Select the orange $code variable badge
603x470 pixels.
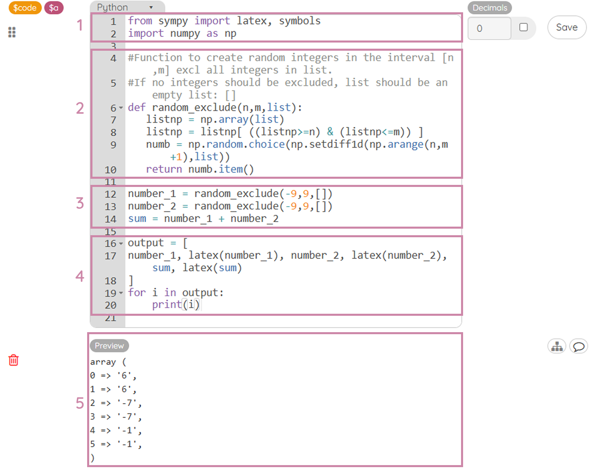click(x=25, y=7)
